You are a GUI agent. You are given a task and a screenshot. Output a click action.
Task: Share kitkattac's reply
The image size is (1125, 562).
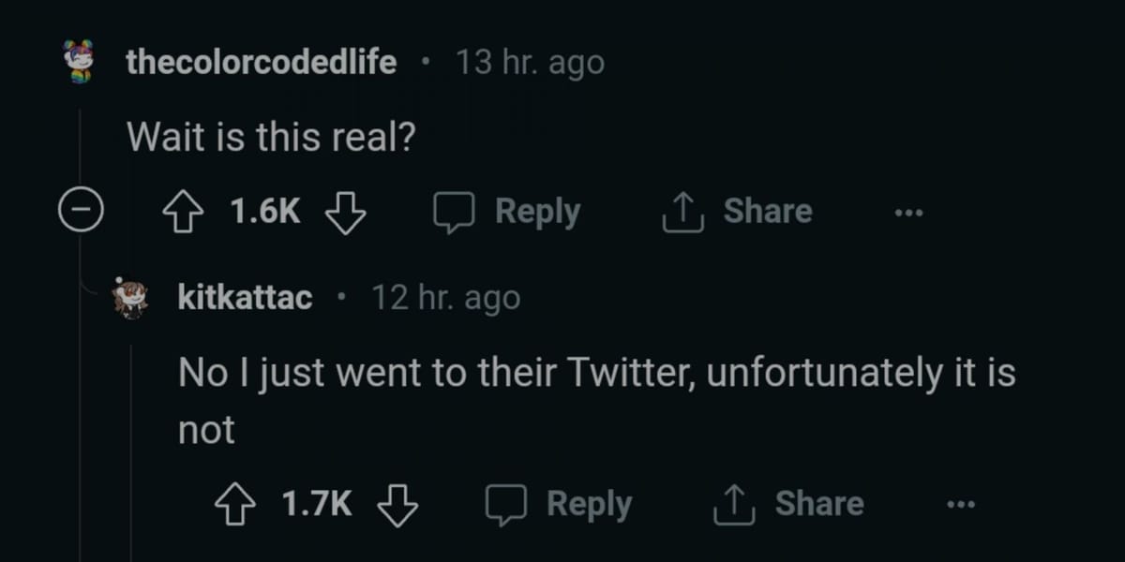tap(818, 505)
